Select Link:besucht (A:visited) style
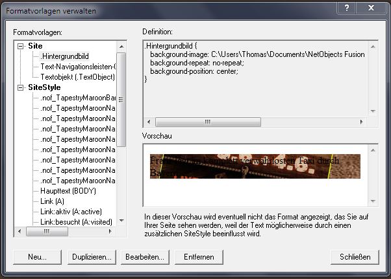The width and height of the screenshot is (391, 279). 75,222
